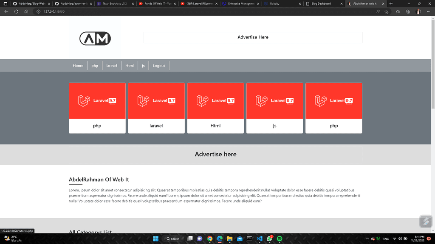Show hidden system tray icons
Screen dimensions: 435x244
tap(367, 238)
